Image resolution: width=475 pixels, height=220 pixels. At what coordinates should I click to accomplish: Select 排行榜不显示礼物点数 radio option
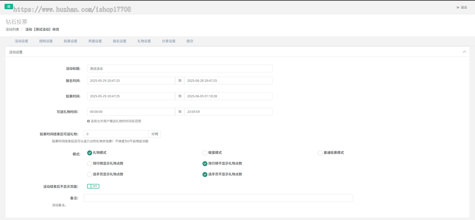coord(205,163)
